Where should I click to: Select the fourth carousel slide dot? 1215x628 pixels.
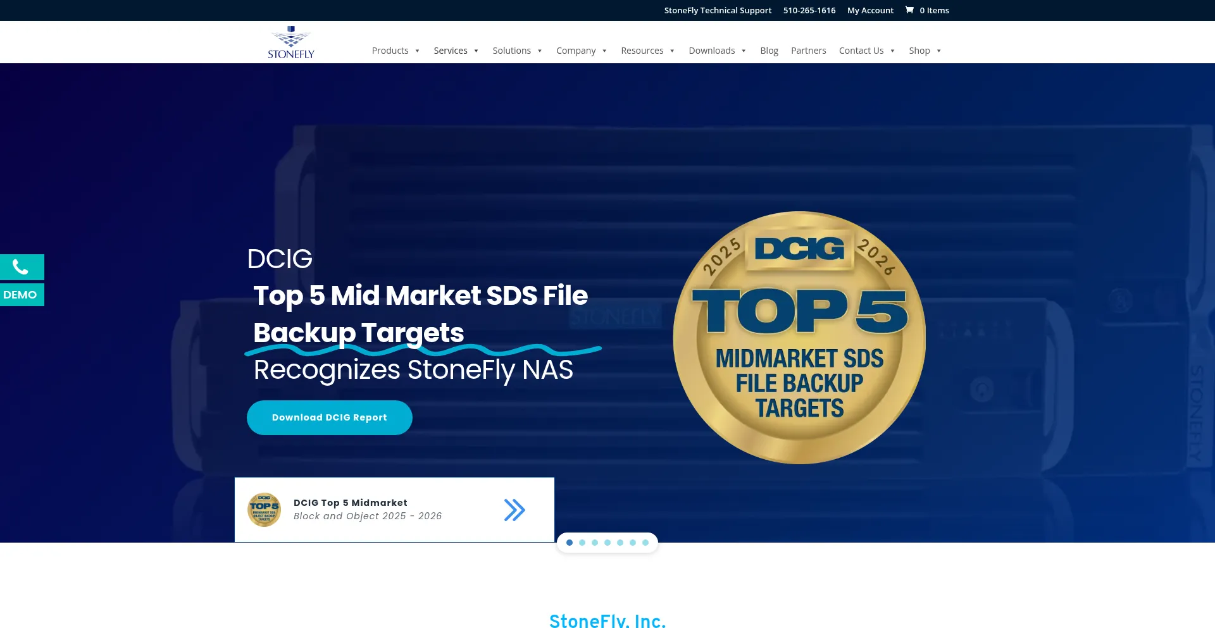pyautogui.click(x=607, y=543)
